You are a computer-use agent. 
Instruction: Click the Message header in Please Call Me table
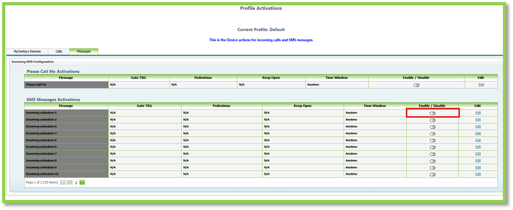(x=66, y=77)
